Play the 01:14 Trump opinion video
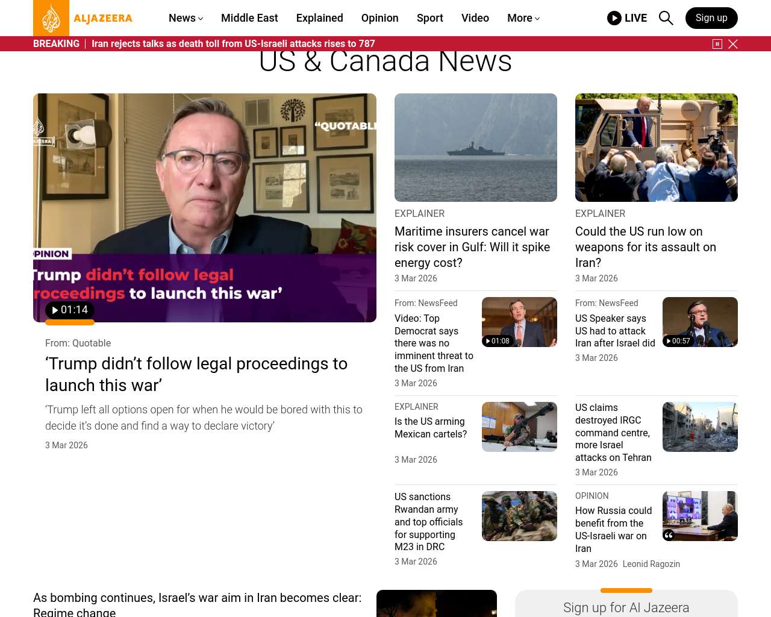This screenshot has width=771, height=617. coord(70,310)
